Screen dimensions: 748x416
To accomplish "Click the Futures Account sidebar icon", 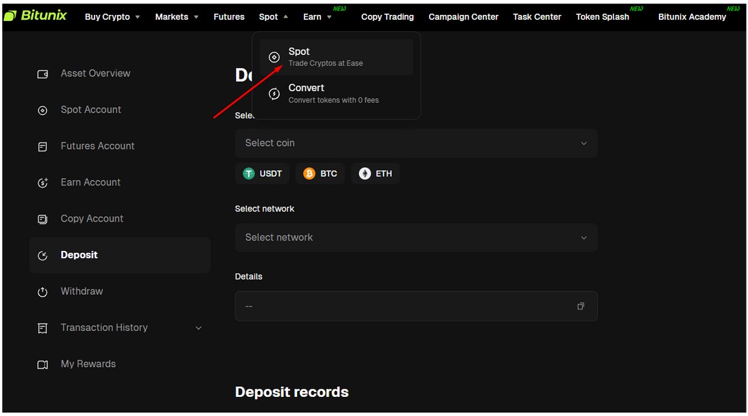I will coord(42,146).
